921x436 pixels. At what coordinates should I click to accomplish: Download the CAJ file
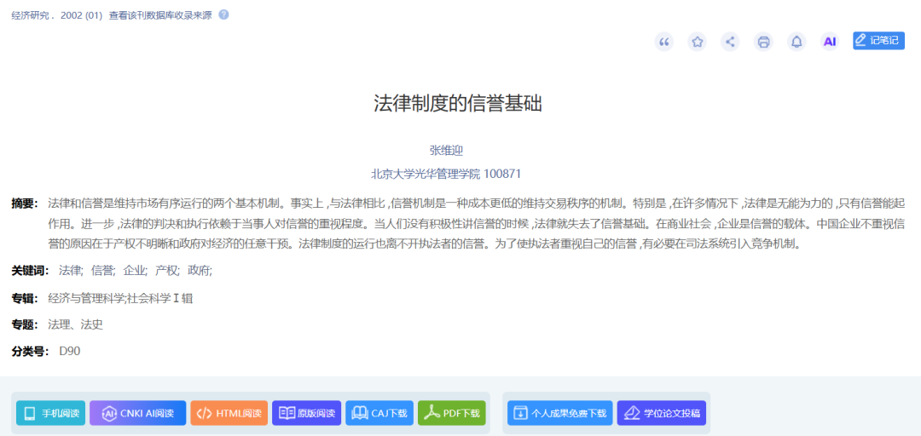tap(379, 413)
